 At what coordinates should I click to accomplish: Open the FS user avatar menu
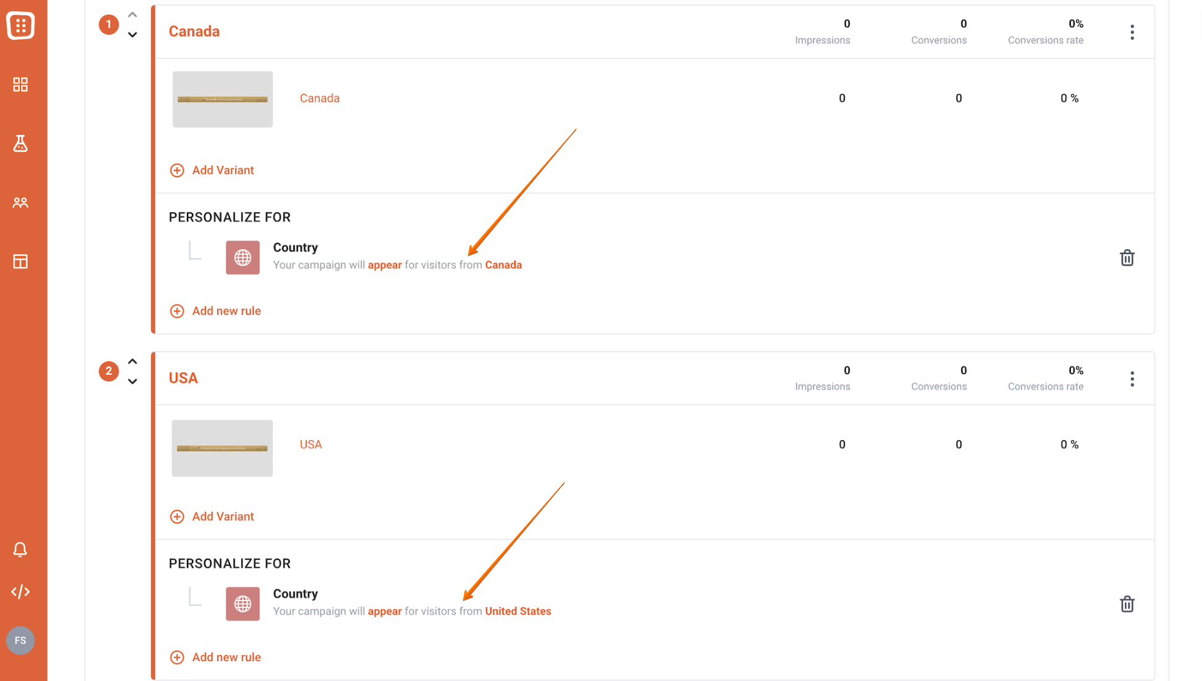[x=20, y=640]
